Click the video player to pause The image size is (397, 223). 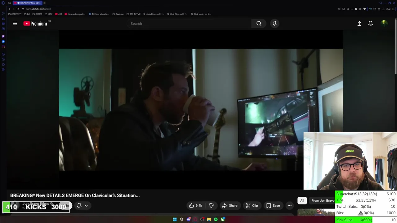point(201,109)
